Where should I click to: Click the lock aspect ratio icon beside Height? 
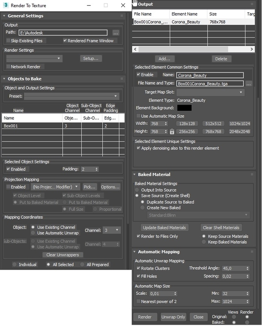(x=172, y=132)
